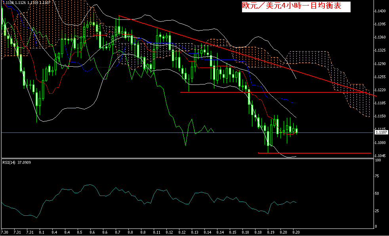
Task: Select the 1.1290 price axis label
Action: (x=381, y=64)
